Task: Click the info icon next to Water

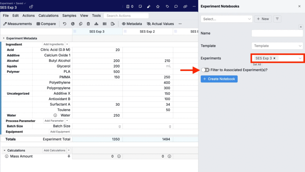Action: click(x=55, y=115)
